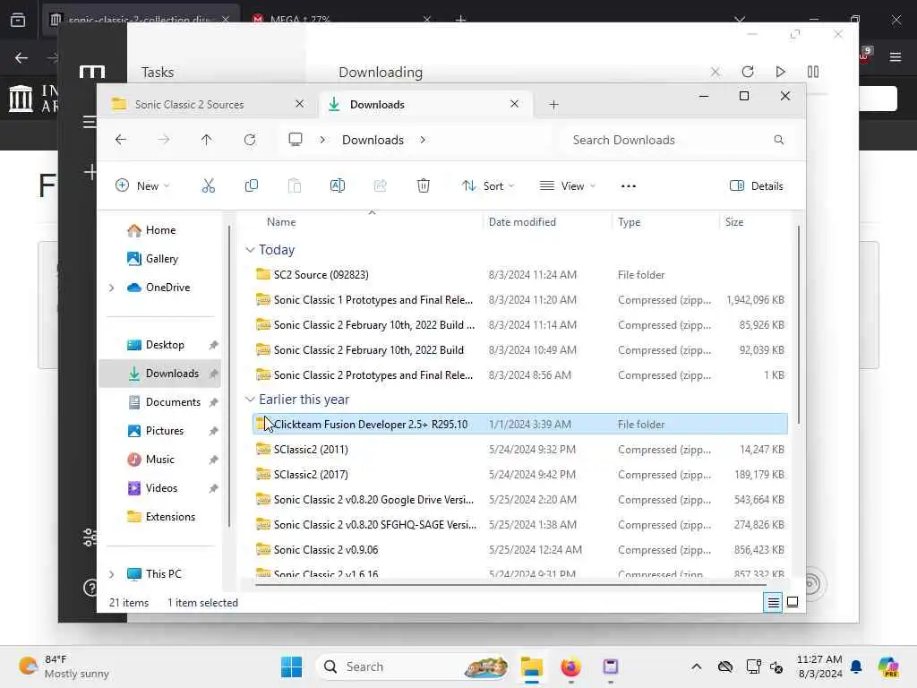This screenshot has width=917, height=688.
Task: Open Pictures in the navigation pane
Action: 156,431
